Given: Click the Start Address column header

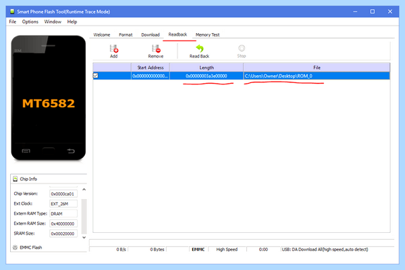Looking at the screenshot, I should [x=151, y=67].
